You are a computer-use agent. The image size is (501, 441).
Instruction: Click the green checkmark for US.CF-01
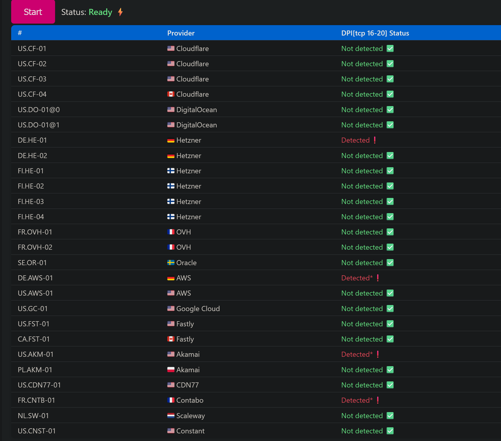(x=390, y=48)
